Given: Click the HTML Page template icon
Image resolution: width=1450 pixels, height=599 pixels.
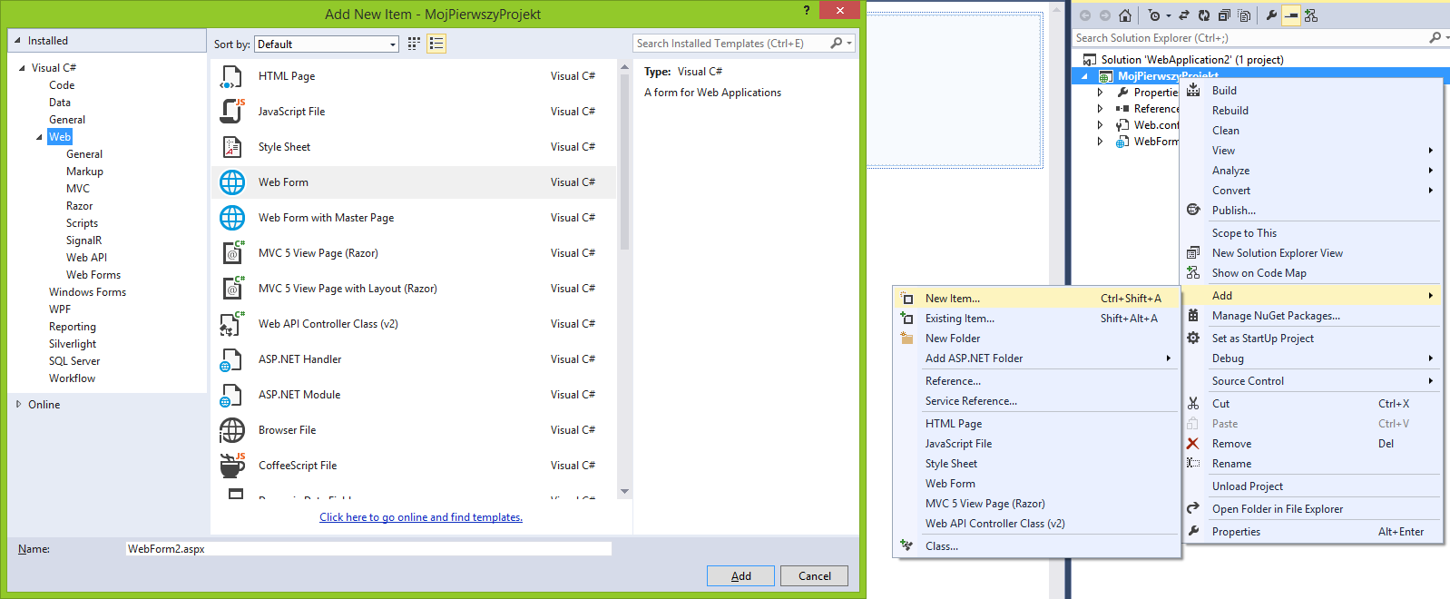Looking at the screenshot, I should pos(232,76).
